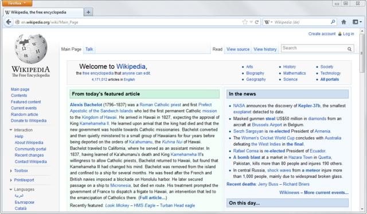Open the Wikinews link

(289, 192)
